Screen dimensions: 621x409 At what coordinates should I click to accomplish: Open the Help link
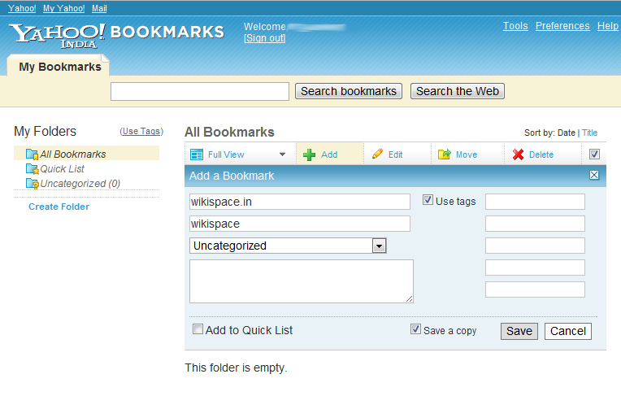pos(607,26)
